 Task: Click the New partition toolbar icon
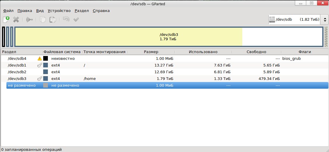[6, 20]
